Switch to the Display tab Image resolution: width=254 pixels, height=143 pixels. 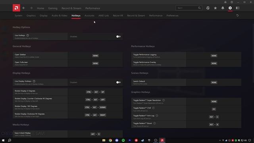click(x=44, y=15)
